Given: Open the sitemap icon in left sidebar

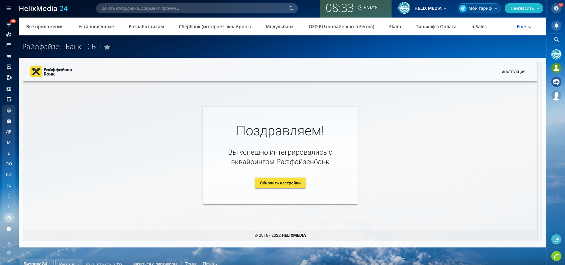Looking at the screenshot, I should 9,244.
